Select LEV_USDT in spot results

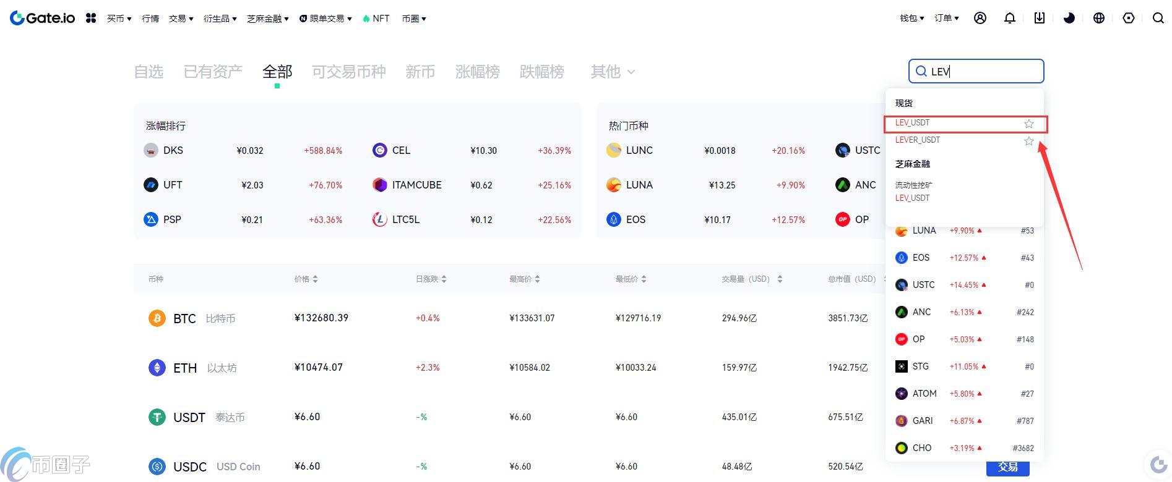(912, 123)
